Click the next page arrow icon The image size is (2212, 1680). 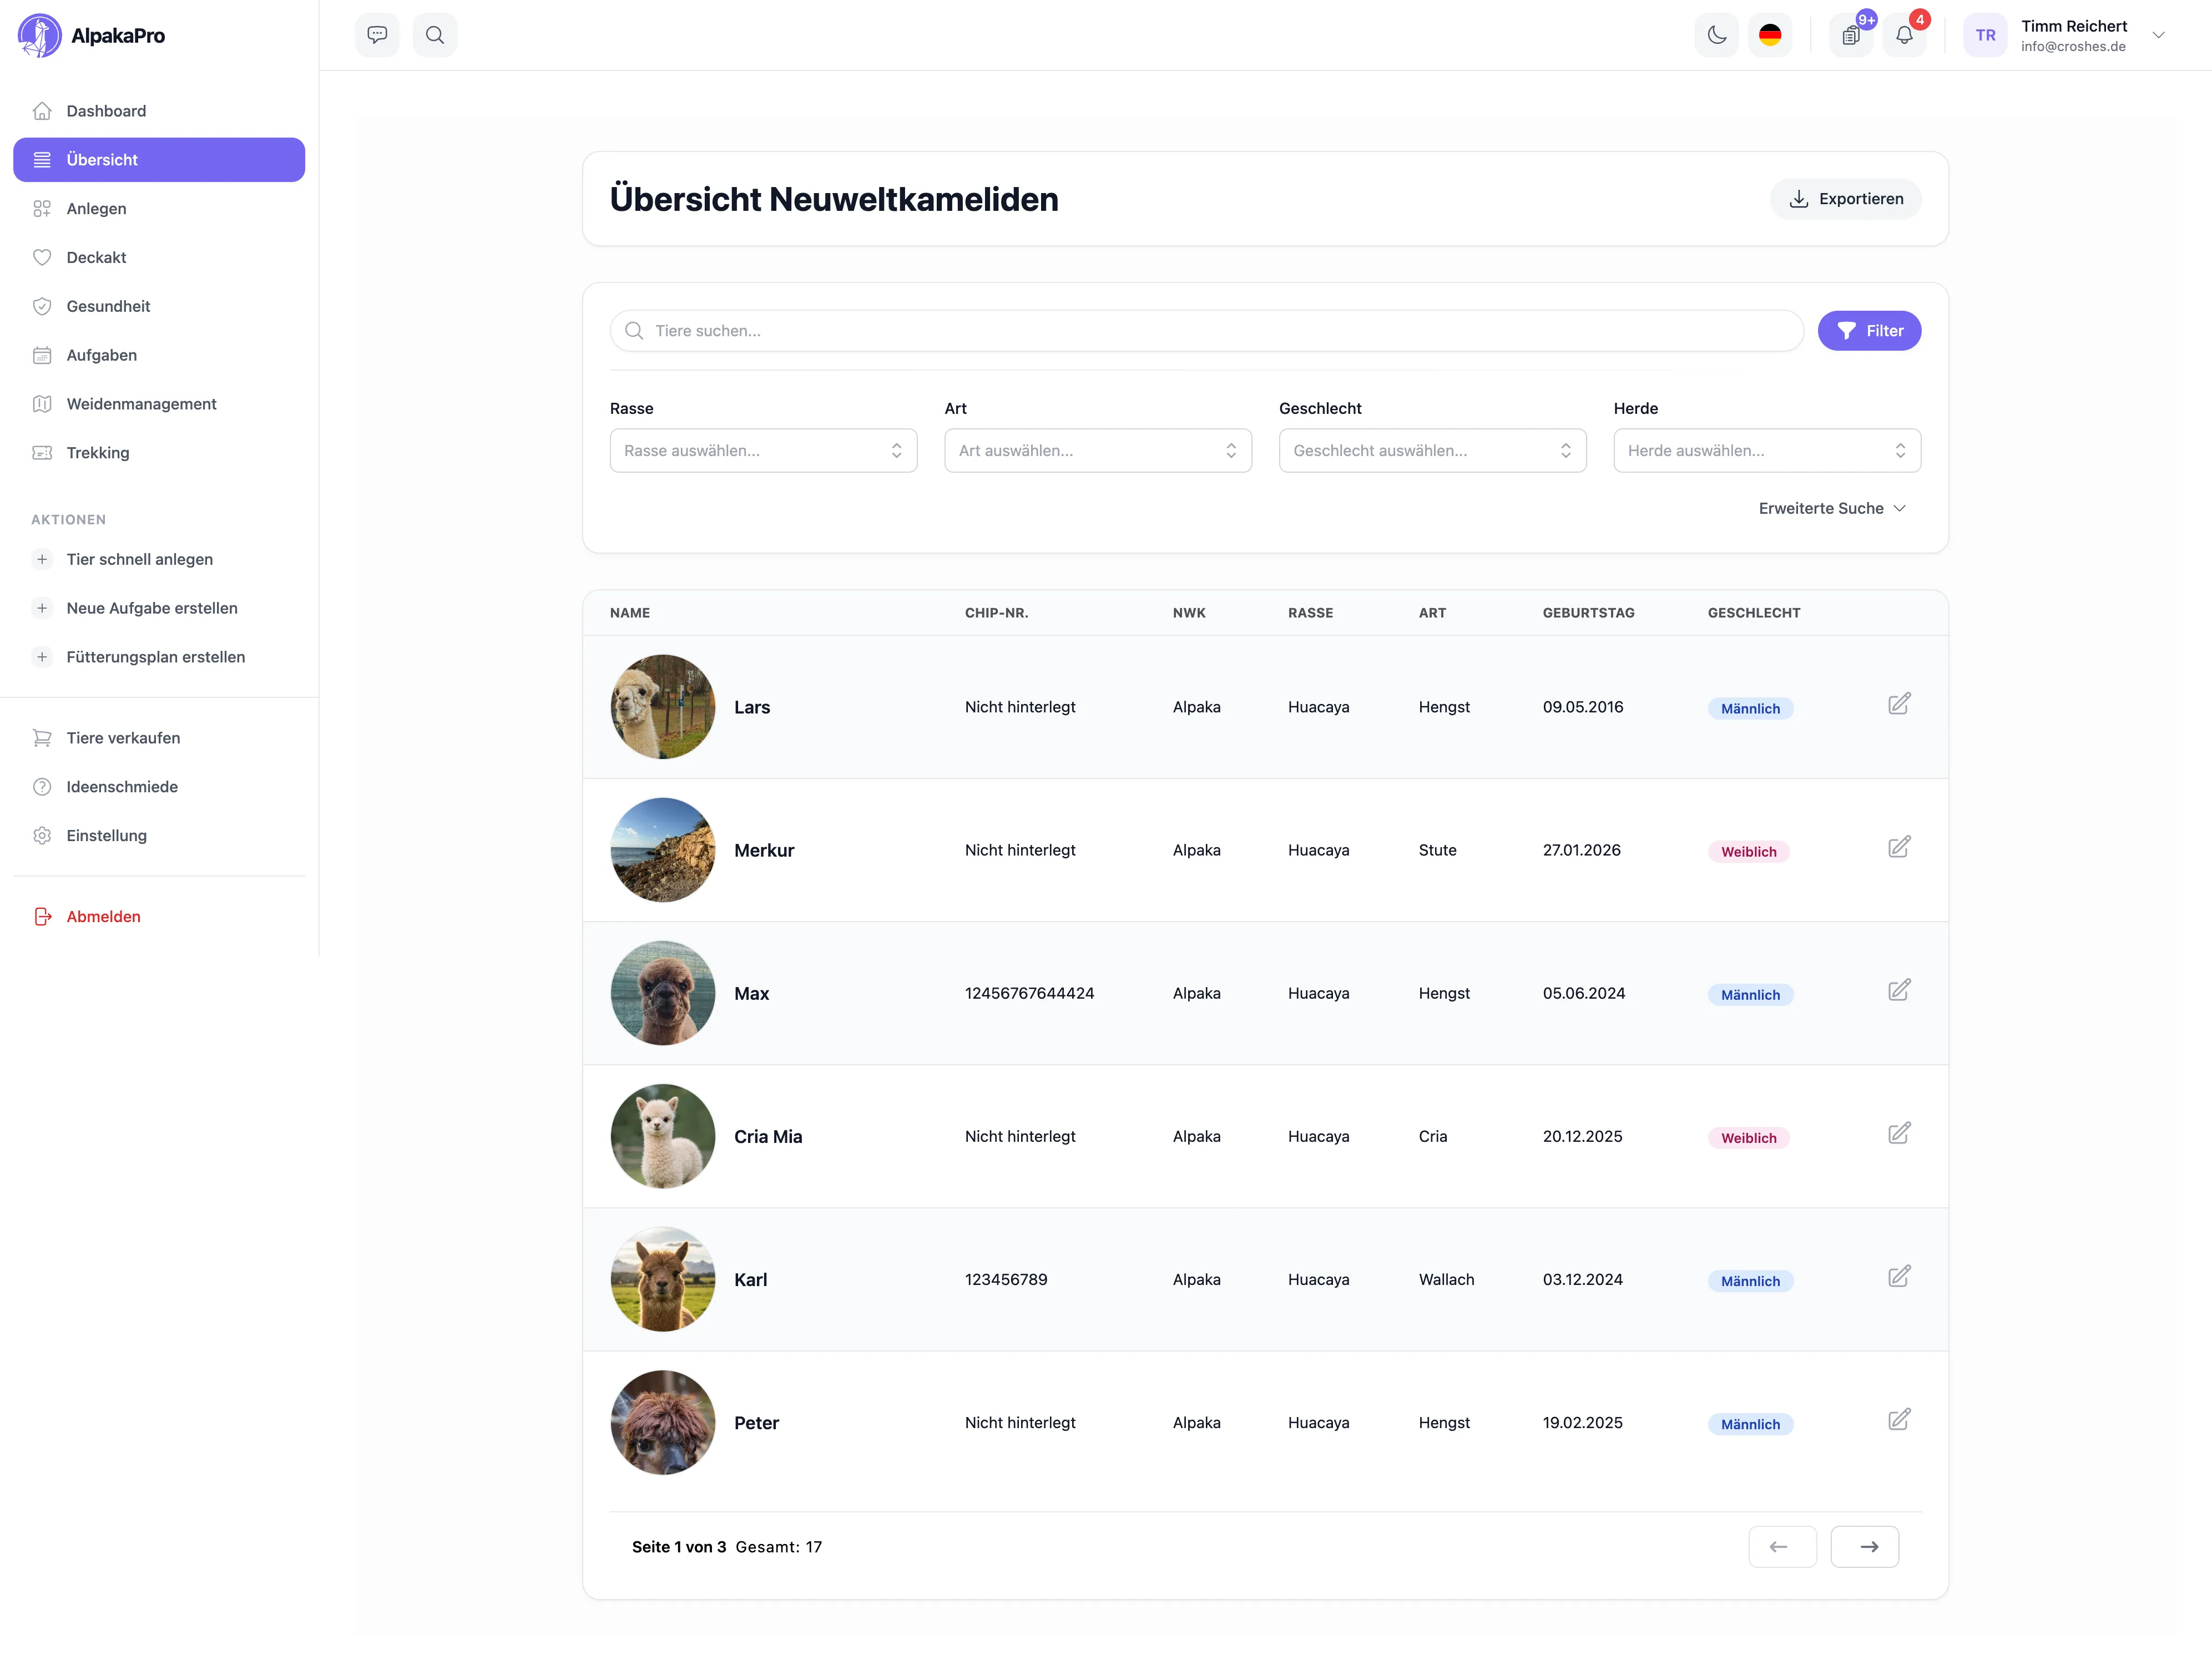click(1865, 1546)
